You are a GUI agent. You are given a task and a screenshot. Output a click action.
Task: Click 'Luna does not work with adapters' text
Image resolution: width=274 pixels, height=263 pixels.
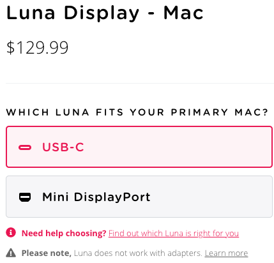138,253
